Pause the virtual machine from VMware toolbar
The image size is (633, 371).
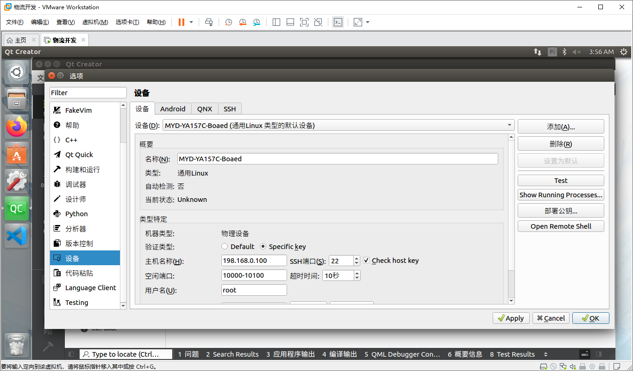coord(181,22)
